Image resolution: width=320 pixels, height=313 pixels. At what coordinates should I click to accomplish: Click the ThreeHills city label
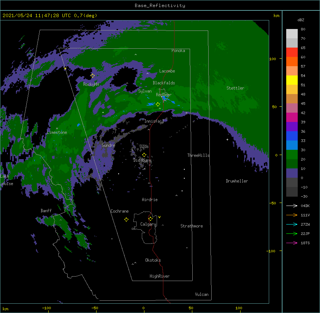click(198, 155)
